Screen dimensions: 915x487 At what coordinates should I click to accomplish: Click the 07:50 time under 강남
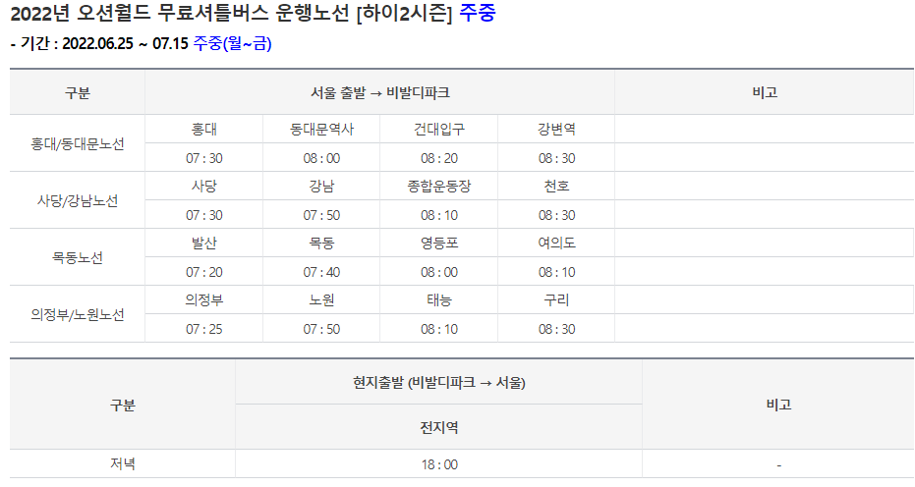[321, 215]
